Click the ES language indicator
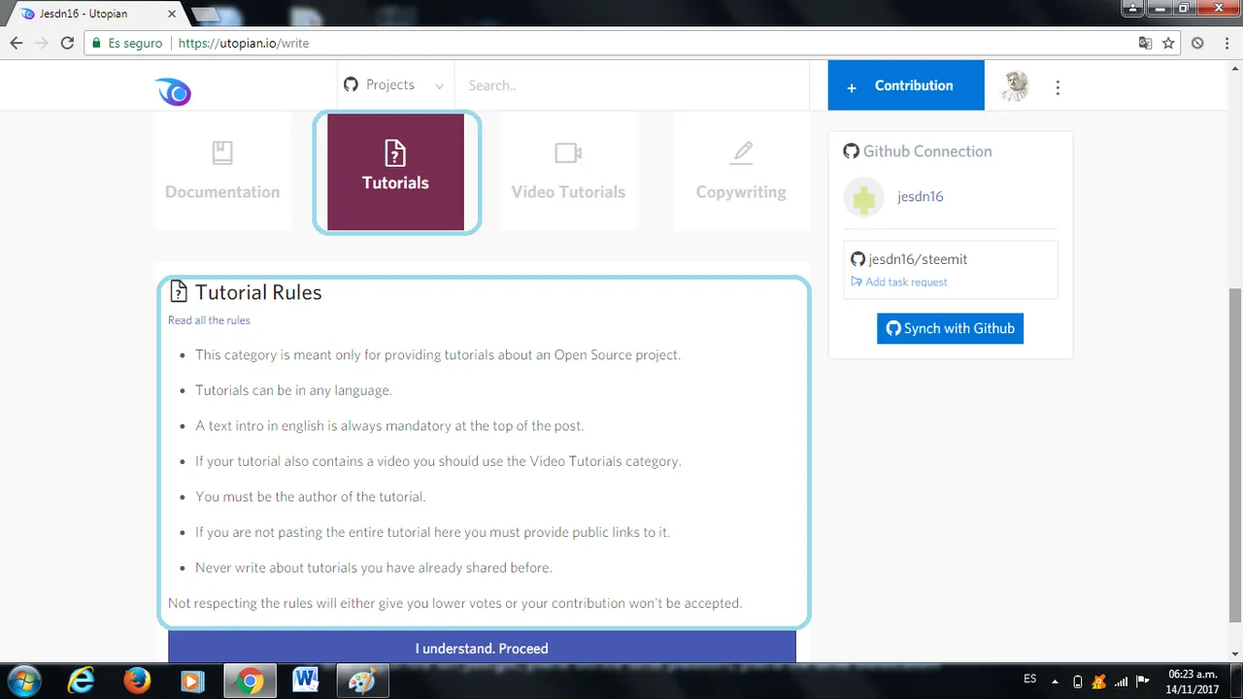This screenshot has width=1243, height=699. pyautogui.click(x=1030, y=679)
